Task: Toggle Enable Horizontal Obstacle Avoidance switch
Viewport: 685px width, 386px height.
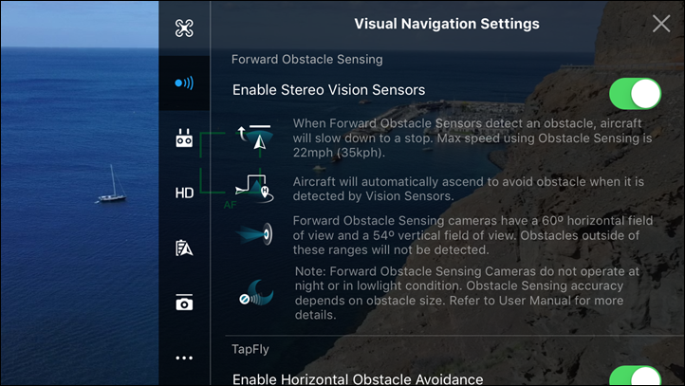Action: (x=636, y=376)
